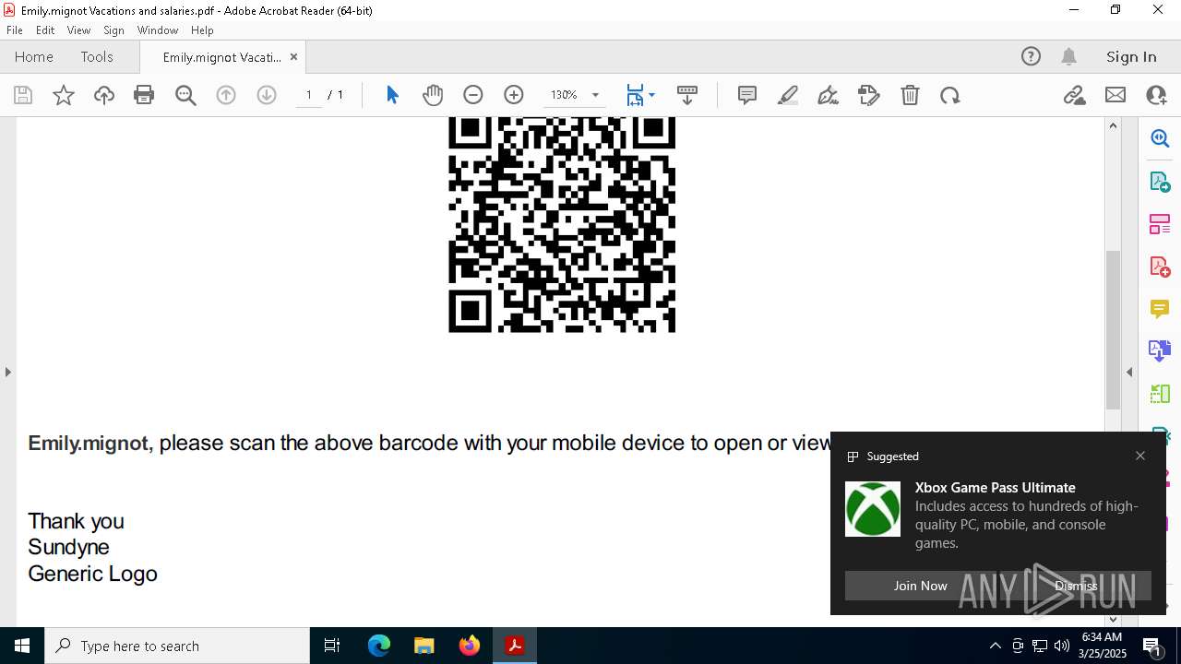Screen dimensions: 1181x664
Task: Open the page number input field
Action: (x=308, y=95)
